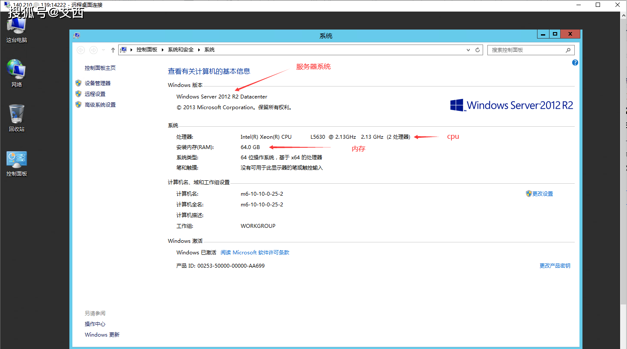The image size is (627, 349).
Task: Maximize the 系统 window
Action: tap(555, 34)
